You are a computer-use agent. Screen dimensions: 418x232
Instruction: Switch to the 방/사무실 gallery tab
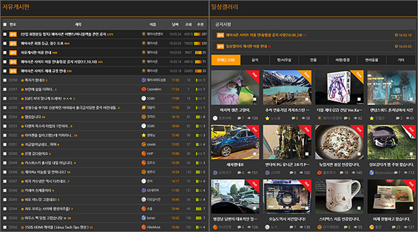tap(284, 60)
